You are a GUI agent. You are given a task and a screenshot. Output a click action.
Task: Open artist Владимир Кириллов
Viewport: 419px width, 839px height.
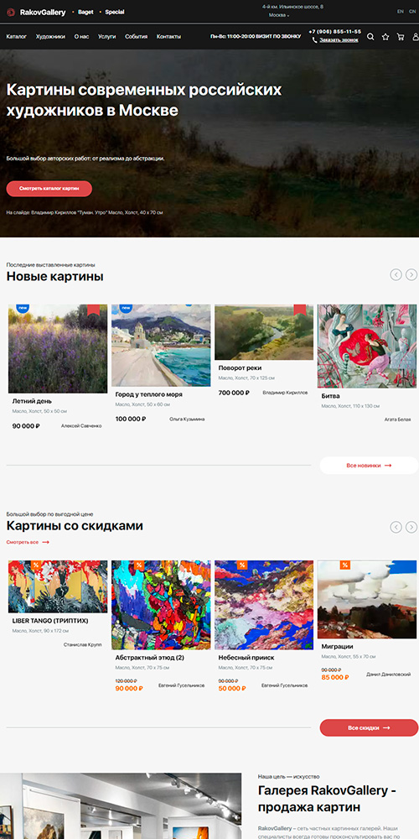(285, 392)
